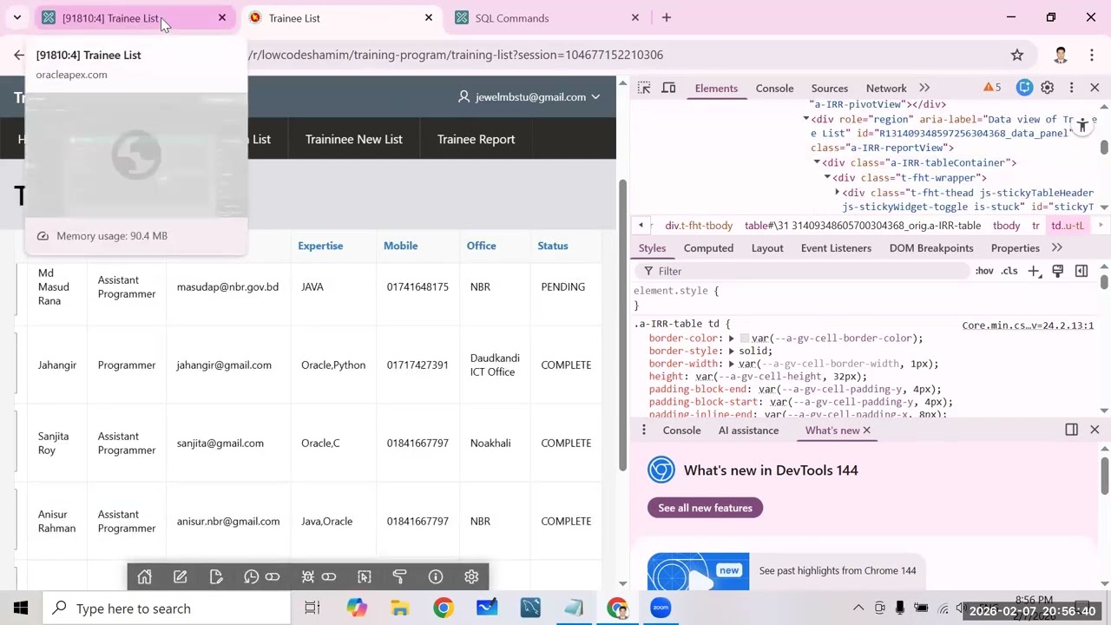The width and height of the screenshot is (1111, 625).
Task: Open Theme Roller paint roller icon
Action: [x=400, y=577]
